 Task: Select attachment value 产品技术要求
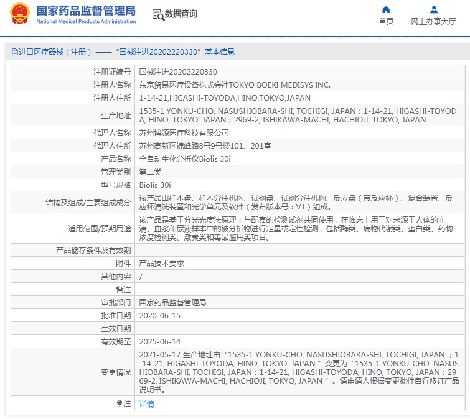(161, 264)
